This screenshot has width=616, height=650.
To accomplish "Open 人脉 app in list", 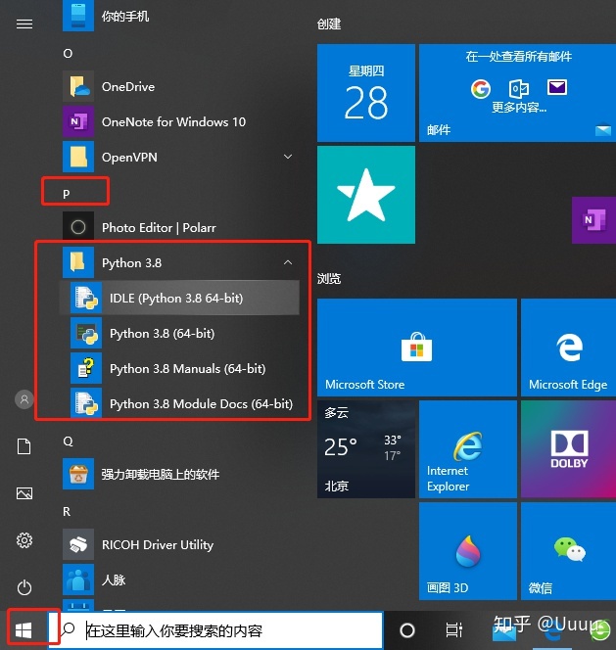I will (x=179, y=580).
